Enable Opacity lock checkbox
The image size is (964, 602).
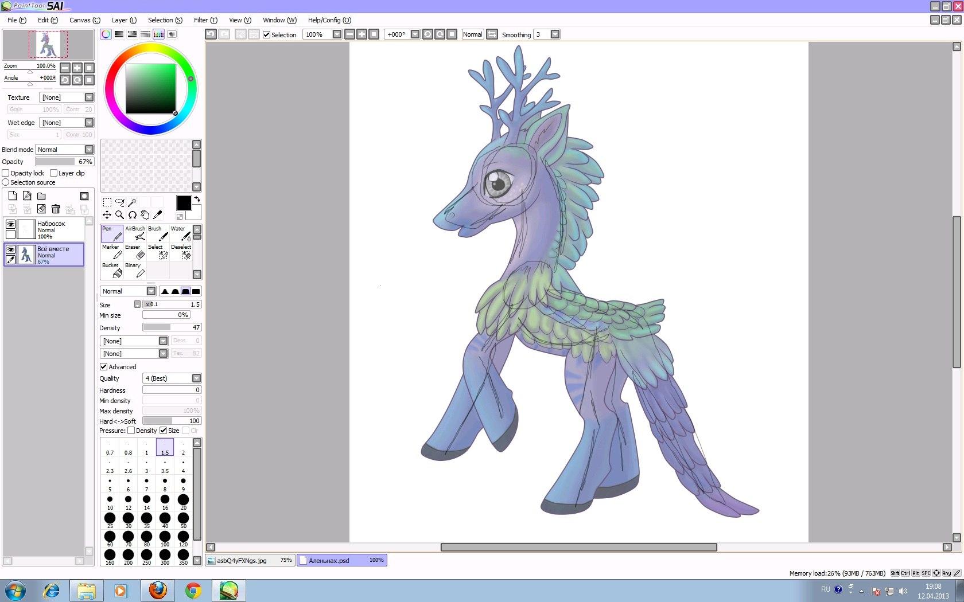6,173
